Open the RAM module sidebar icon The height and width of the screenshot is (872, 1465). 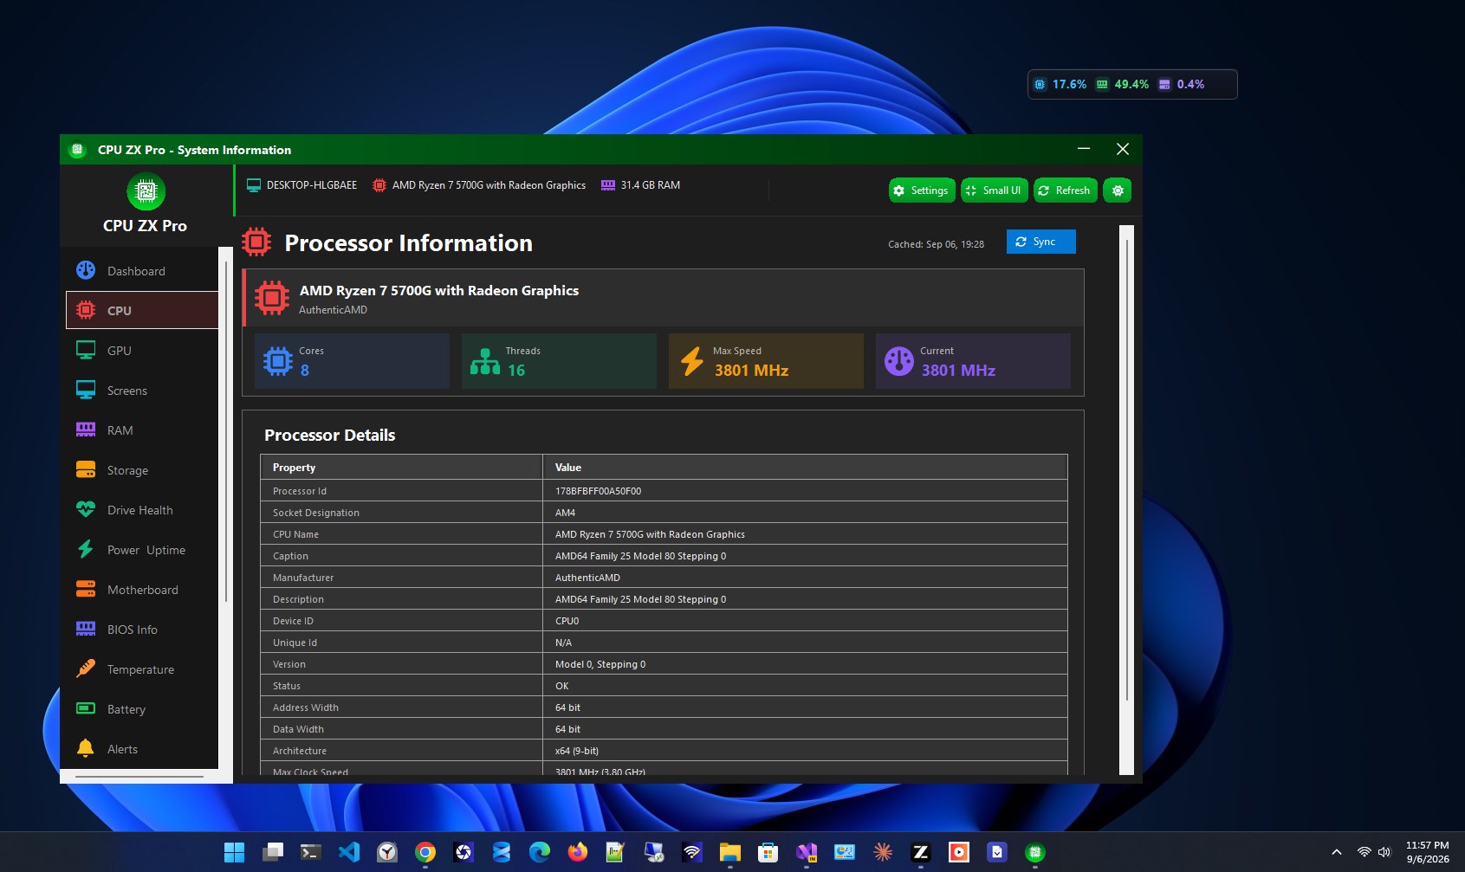point(86,430)
